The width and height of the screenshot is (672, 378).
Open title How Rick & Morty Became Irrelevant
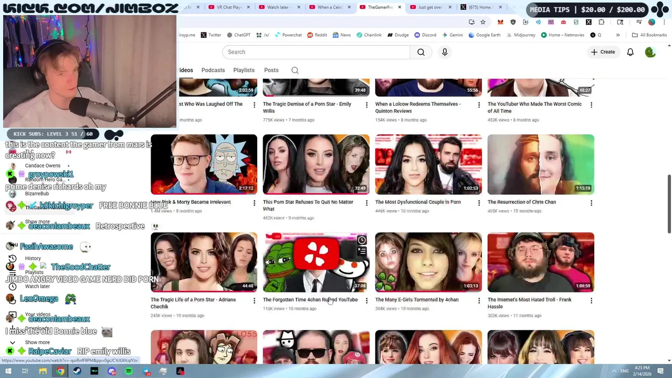click(x=191, y=202)
